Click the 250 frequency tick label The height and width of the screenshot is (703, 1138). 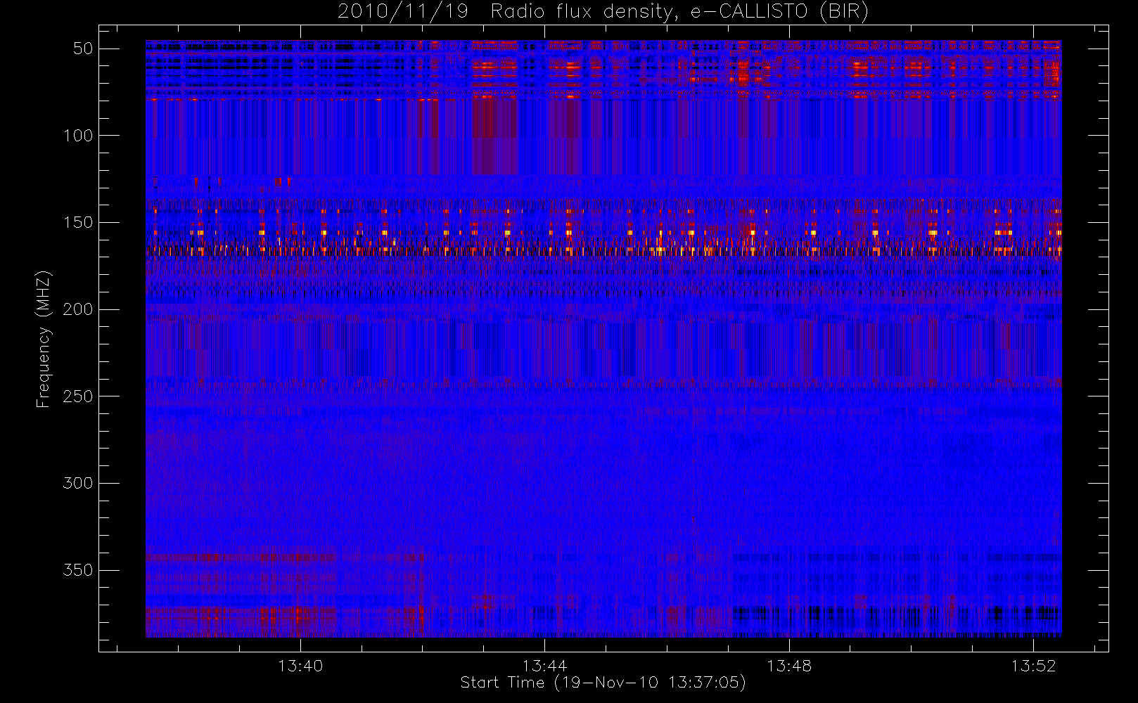78,396
